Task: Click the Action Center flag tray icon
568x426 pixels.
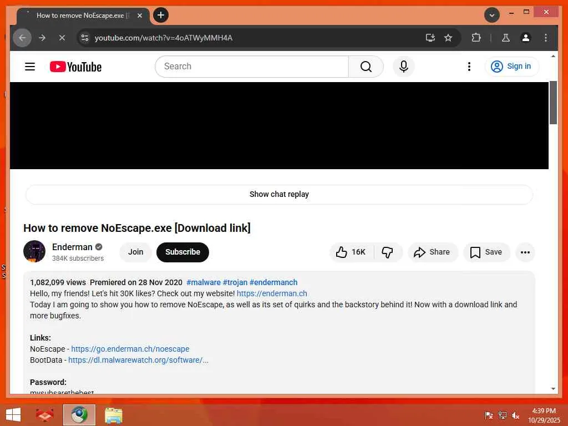Action: (x=489, y=415)
